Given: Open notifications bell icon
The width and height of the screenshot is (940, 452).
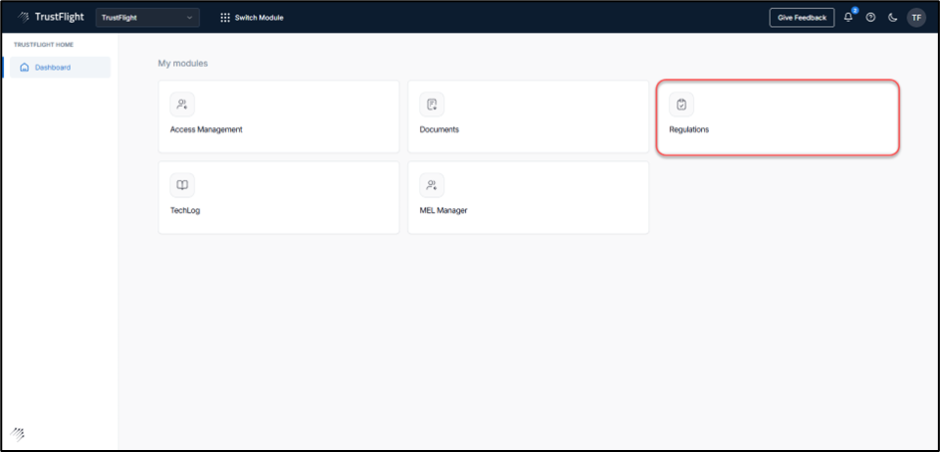Looking at the screenshot, I should (848, 17).
